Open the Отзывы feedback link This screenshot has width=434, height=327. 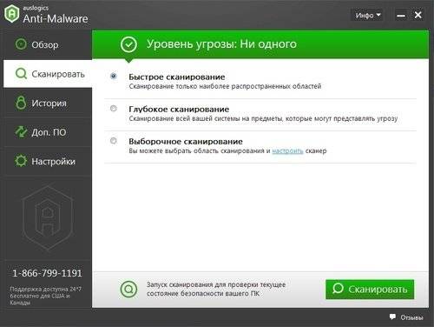coord(411,317)
